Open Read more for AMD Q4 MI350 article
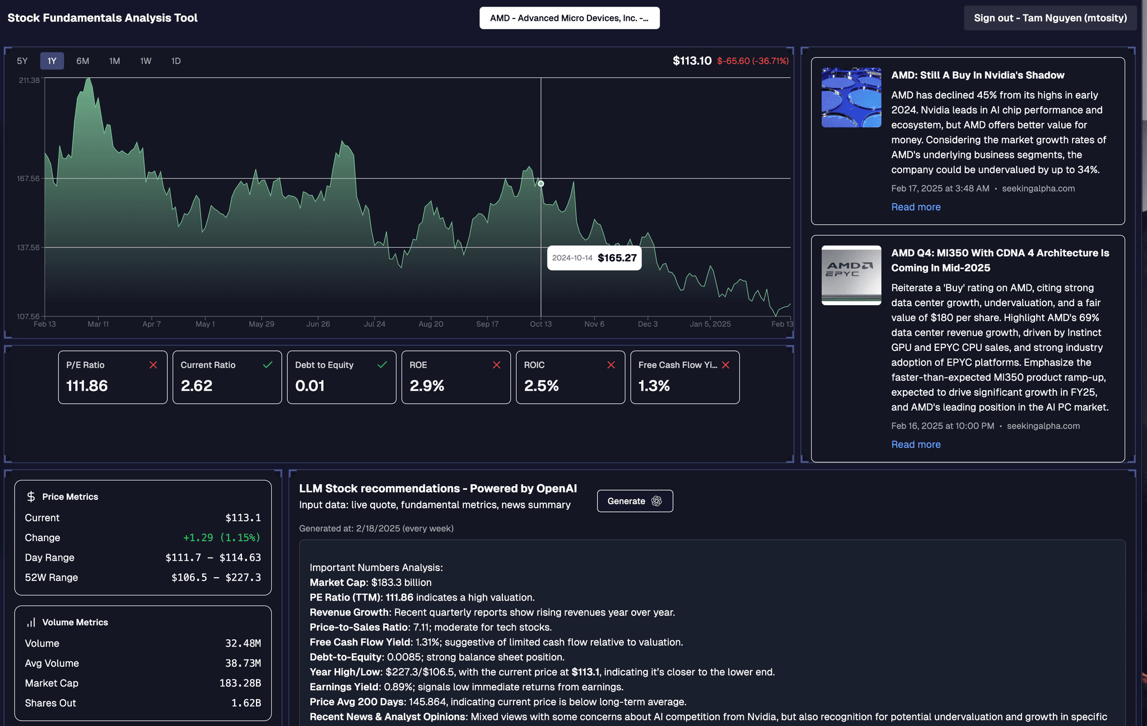Screen dimensions: 1147x726 [x=916, y=444]
